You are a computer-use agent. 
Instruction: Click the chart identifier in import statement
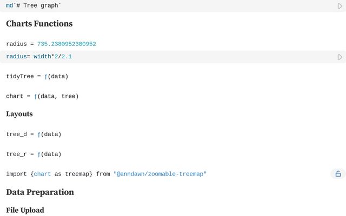pyautogui.click(x=42, y=174)
